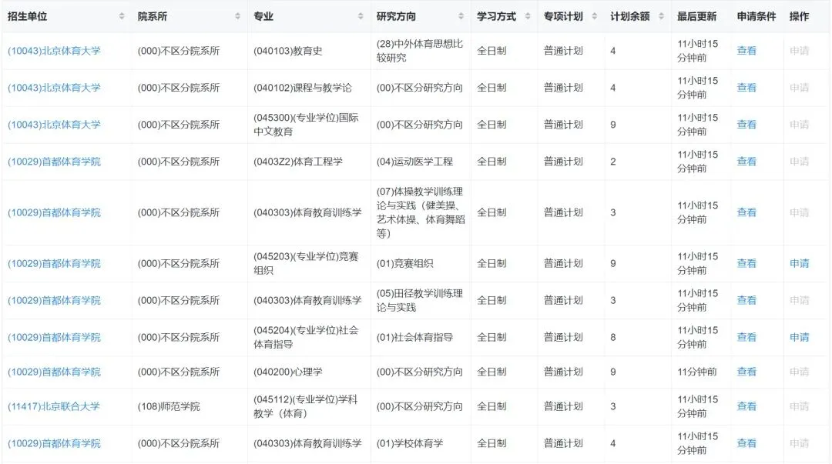The image size is (832, 464).
Task: Click 查看 for the 国际中文教育 row
Action: point(746,125)
